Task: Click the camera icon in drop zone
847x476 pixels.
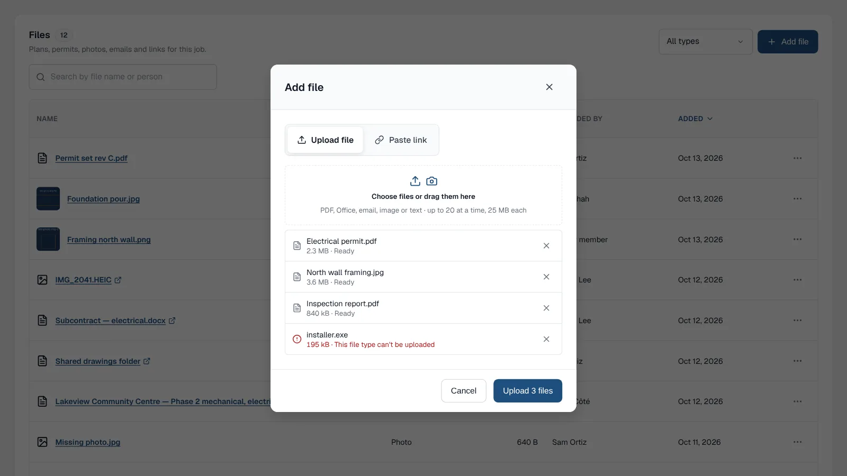Action: (432, 181)
